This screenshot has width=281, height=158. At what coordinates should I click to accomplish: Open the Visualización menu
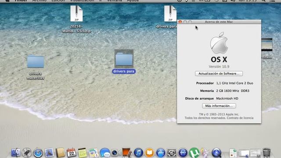[82, 1]
